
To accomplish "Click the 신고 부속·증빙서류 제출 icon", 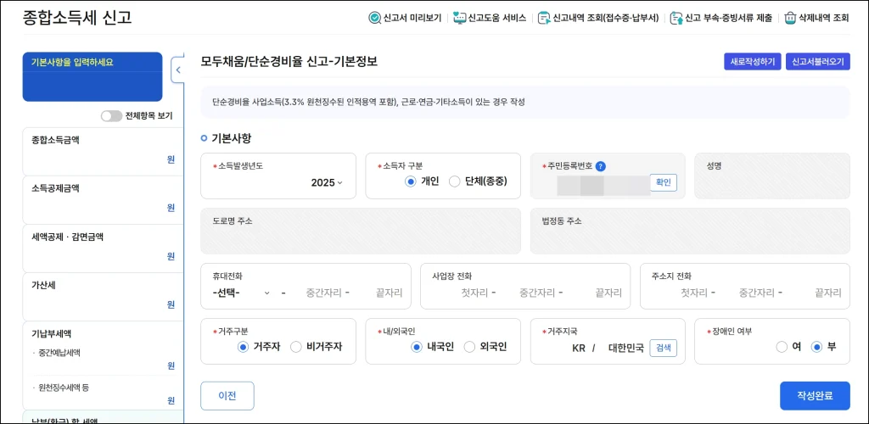I will click(676, 18).
